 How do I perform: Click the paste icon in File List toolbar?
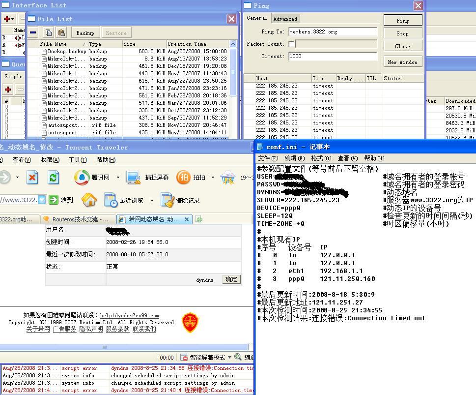point(61,32)
